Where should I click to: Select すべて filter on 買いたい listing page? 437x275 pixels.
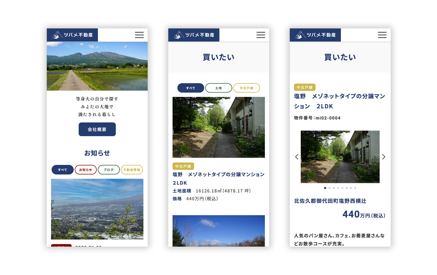pos(191,88)
